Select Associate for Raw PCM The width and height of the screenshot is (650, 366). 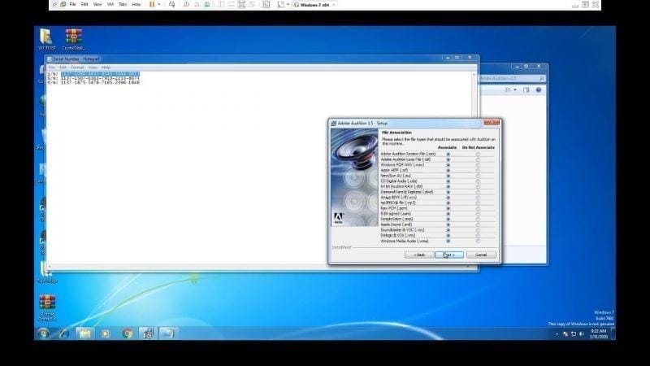(x=448, y=208)
